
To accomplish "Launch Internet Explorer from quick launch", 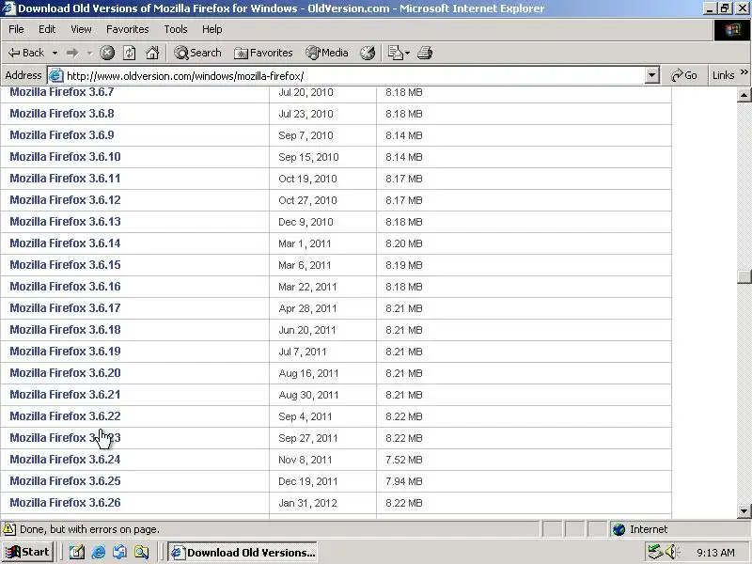I will pos(99,553).
